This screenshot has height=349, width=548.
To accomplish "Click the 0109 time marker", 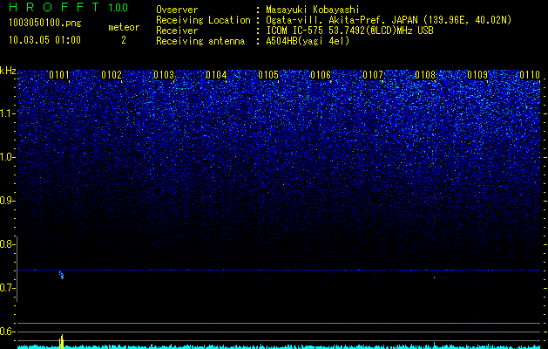I will [x=477, y=75].
